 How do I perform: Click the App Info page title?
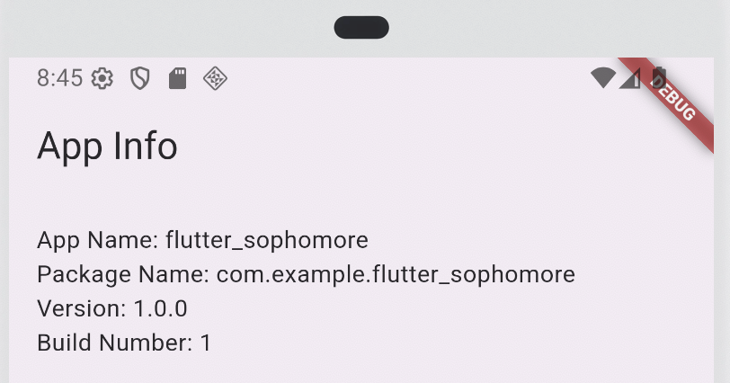pyautogui.click(x=107, y=147)
